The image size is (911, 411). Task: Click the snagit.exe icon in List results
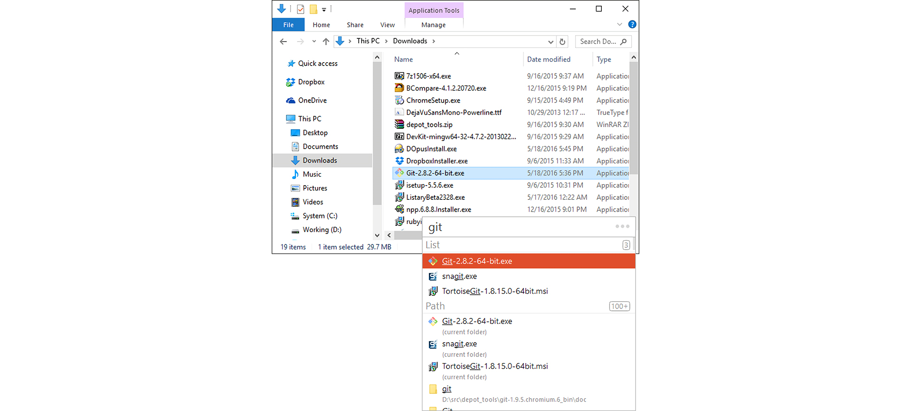(433, 276)
